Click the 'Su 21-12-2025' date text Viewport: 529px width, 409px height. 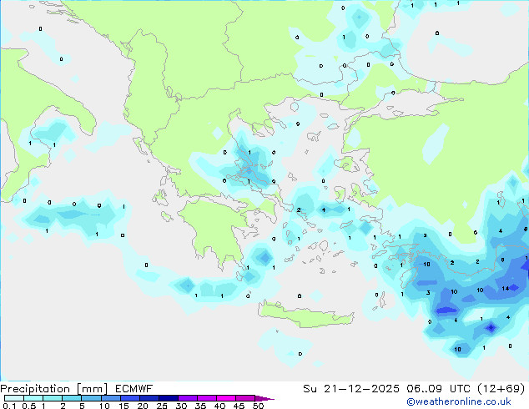(351, 389)
